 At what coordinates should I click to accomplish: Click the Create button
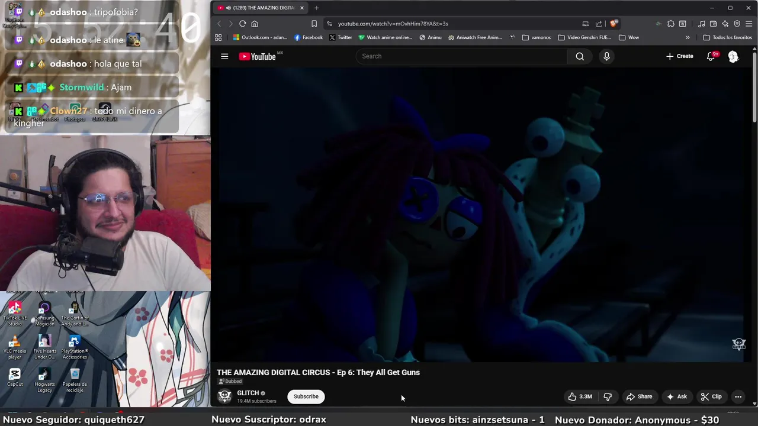coord(679,56)
